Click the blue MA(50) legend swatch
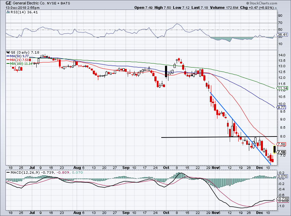 [8, 56]
